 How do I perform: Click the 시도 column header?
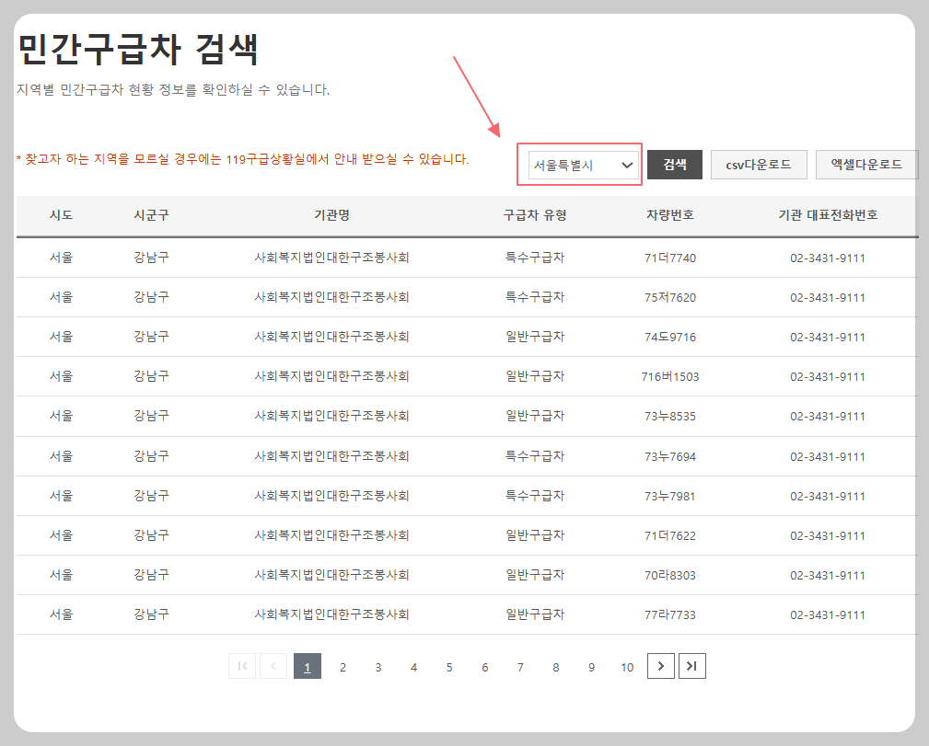[61, 215]
